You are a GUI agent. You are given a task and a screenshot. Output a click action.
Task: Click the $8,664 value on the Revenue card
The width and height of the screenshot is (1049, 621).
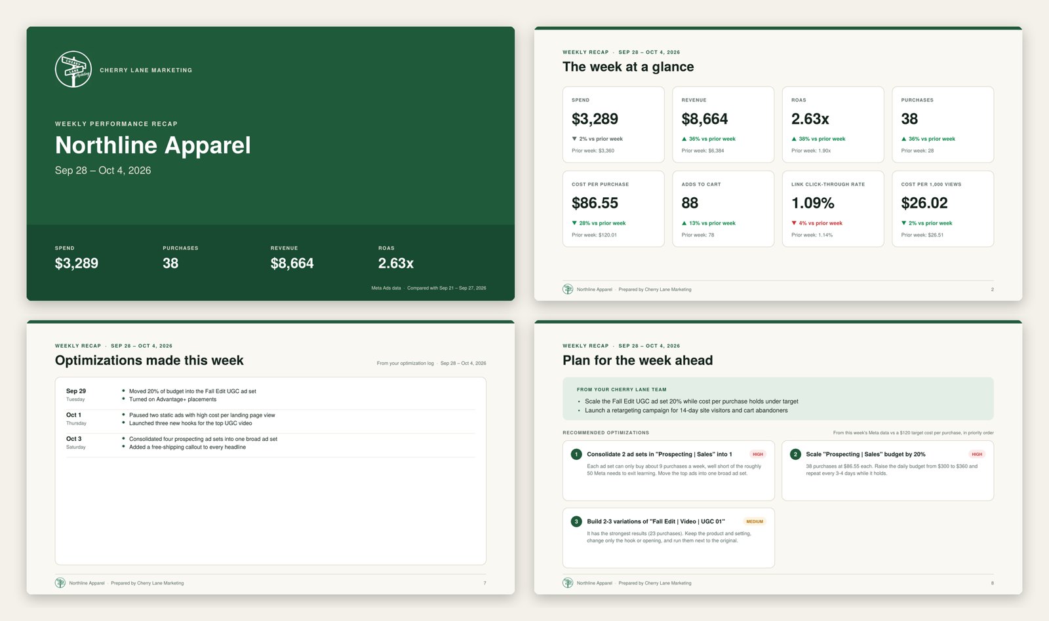coord(705,119)
